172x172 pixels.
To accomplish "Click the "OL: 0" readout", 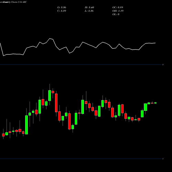I will [x=116, y=14].
